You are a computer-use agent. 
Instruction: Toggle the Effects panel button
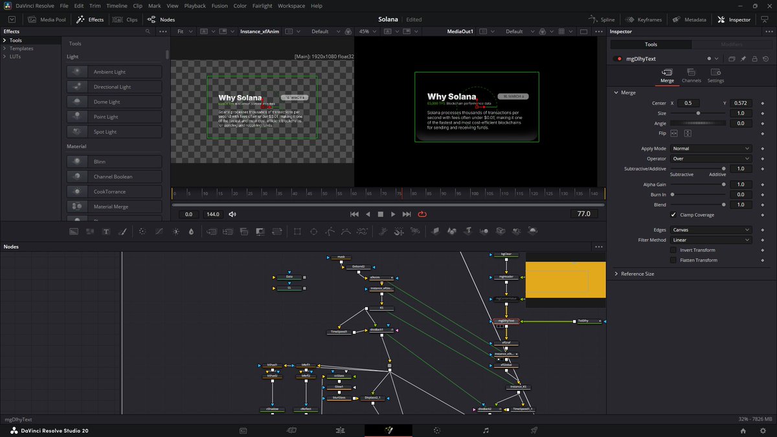tap(90, 19)
